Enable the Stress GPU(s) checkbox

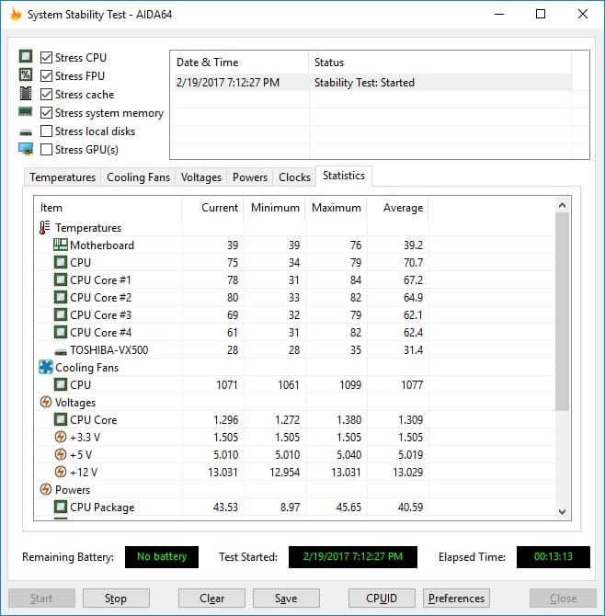click(x=46, y=149)
